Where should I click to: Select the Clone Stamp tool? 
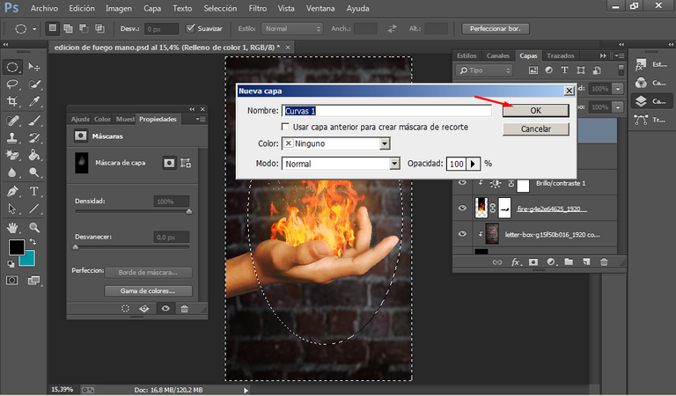point(12,137)
